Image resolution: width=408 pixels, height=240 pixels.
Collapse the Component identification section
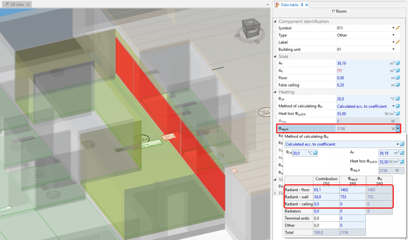pyautogui.click(x=275, y=21)
